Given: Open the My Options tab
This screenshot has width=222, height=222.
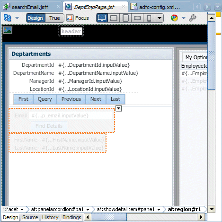Looking at the screenshot, I should tap(195, 57).
